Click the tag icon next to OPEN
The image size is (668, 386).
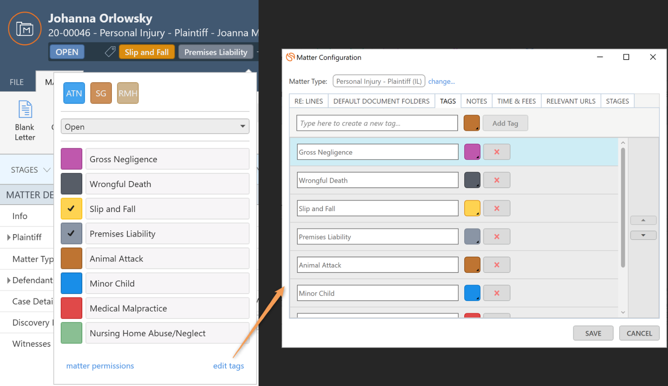[x=110, y=52]
